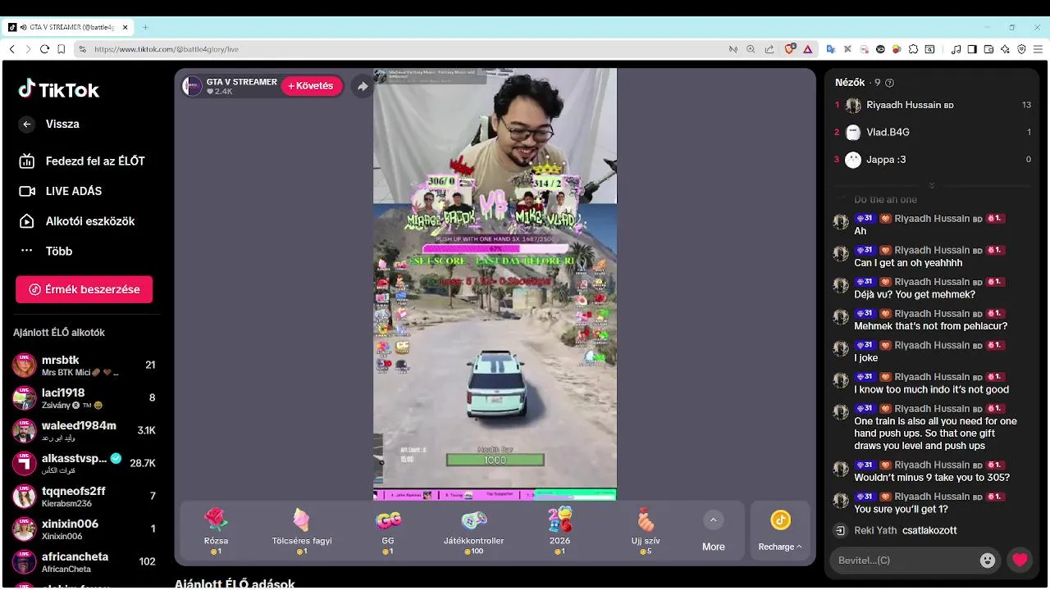Select viewer Vlad.B4G in ranking
1050x590 pixels.
(x=933, y=132)
